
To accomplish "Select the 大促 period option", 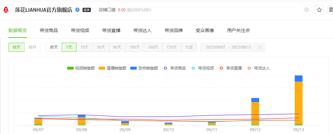I will (x=189, y=47).
